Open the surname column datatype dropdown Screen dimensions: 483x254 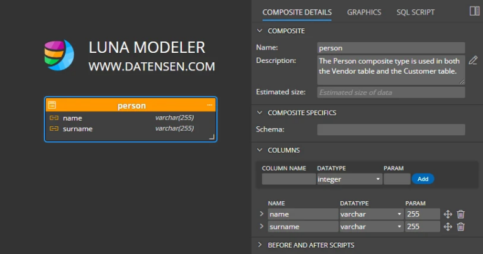370,227
